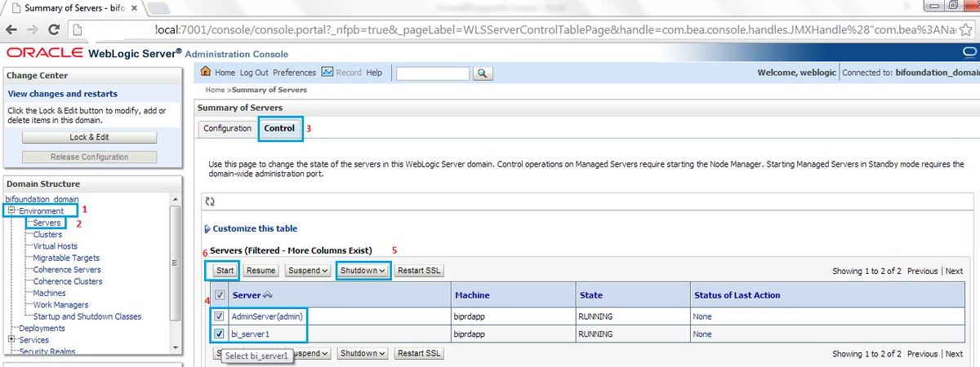The width and height of the screenshot is (980, 367).
Task: Reload the page with refresh icon
Action: coord(53,29)
